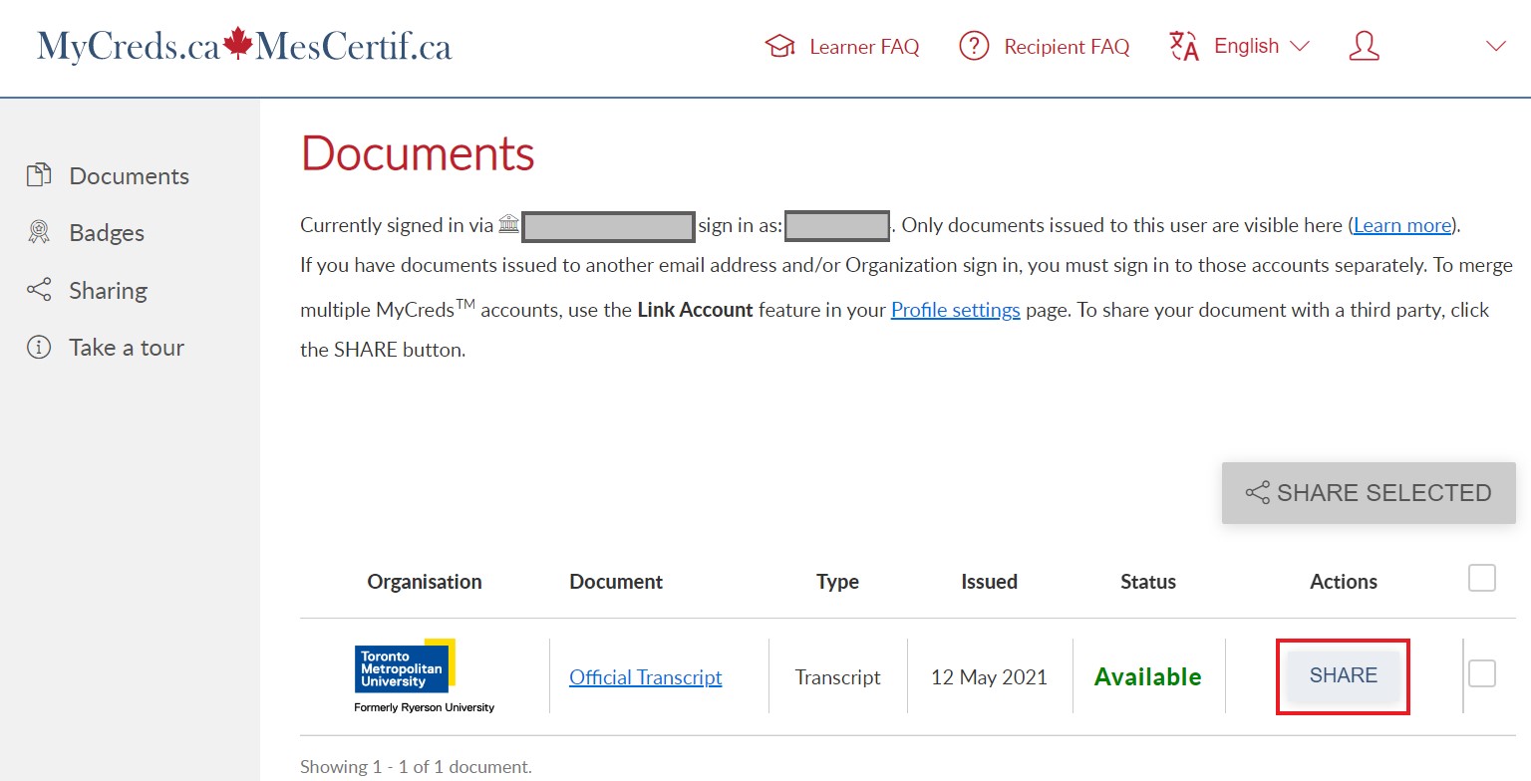Click the Sharing nodes icon in sidebar
Screen dimensions: 1531x781
38,291
